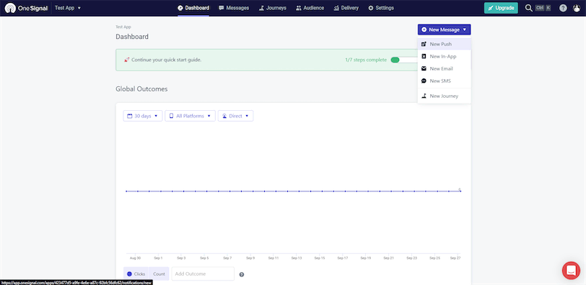Click the Sep 27 chart data point
This screenshot has width=586, height=285.
click(460, 191)
